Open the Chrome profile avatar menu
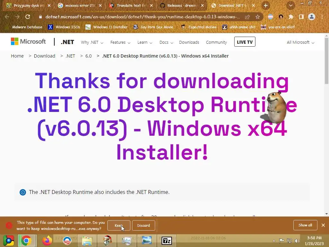329x247 pixels. click(x=312, y=17)
